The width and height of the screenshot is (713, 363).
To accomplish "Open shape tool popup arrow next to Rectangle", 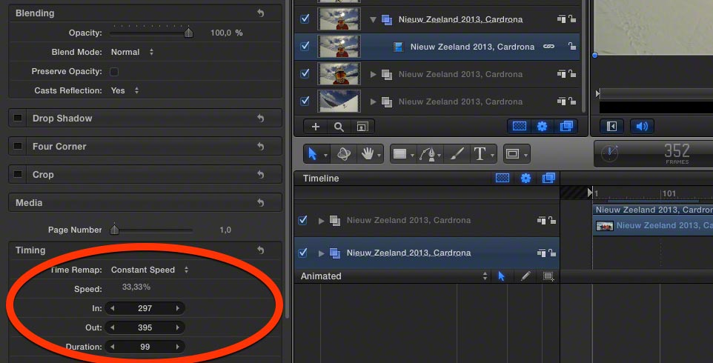I will (412, 156).
